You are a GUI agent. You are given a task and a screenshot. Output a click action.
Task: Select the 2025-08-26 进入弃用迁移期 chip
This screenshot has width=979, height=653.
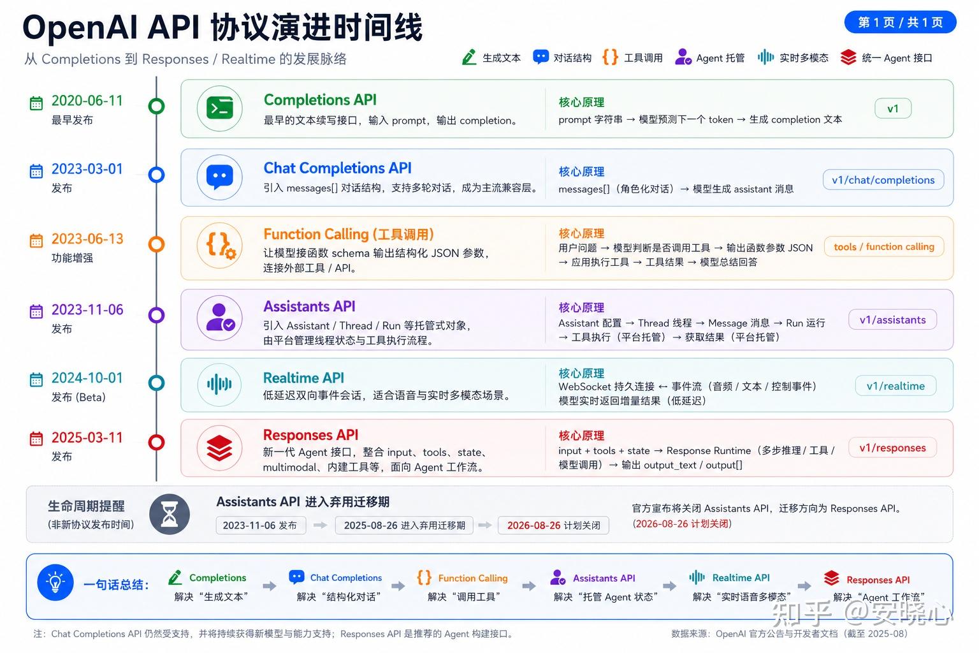pyautogui.click(x=405, y=525)
